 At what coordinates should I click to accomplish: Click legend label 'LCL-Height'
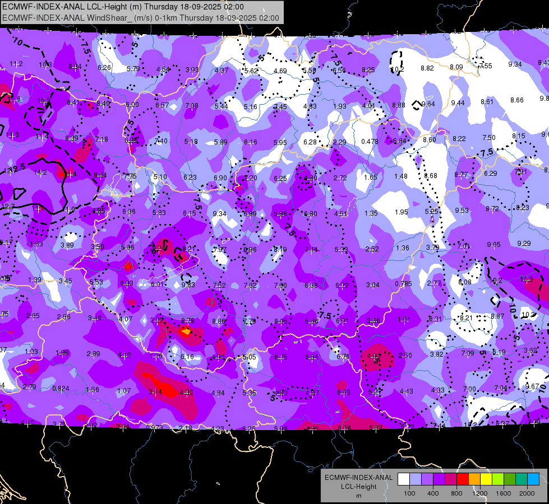(x=358, y=487)
